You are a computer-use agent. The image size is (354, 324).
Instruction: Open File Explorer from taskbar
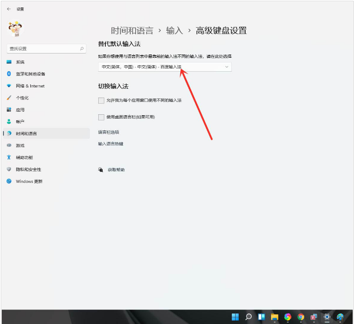275,317
